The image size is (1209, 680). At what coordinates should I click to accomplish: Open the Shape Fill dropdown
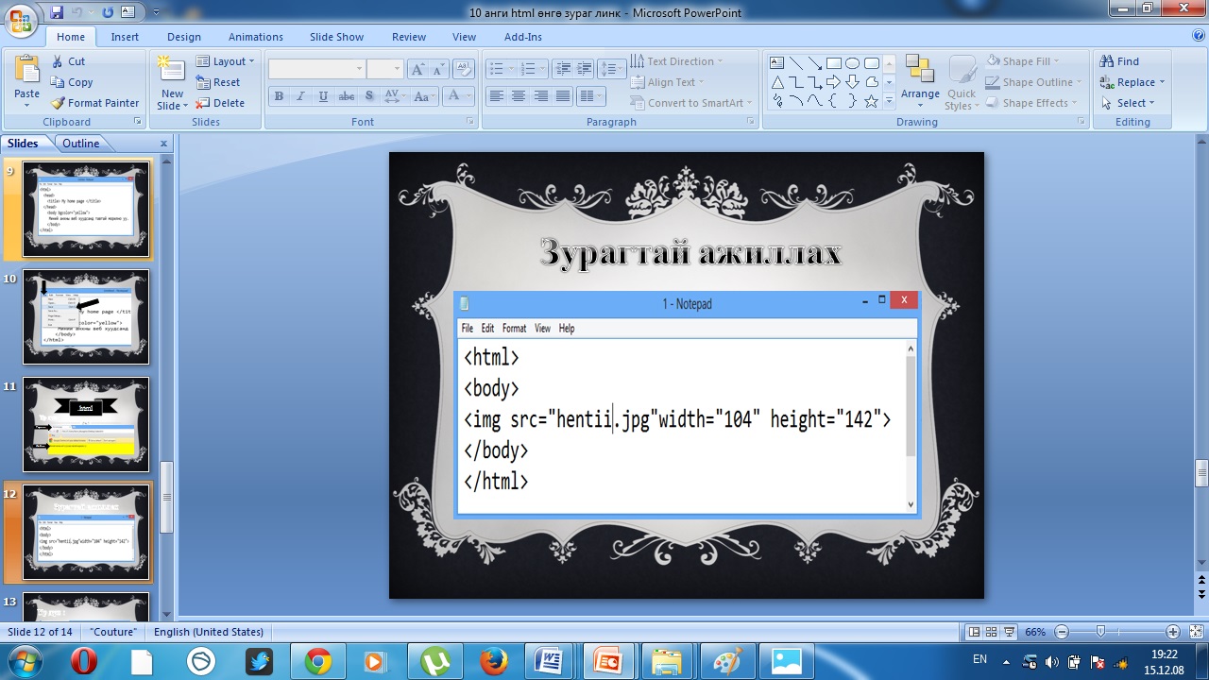[x=1023, y=61]
